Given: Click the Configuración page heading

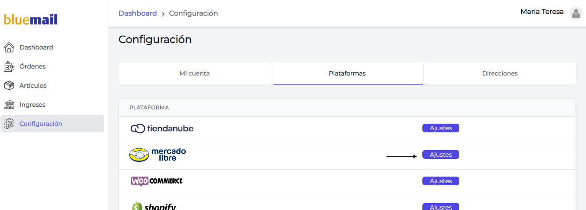Looking at the screenshot, I should pyautogui.click(x=155, y=39).
